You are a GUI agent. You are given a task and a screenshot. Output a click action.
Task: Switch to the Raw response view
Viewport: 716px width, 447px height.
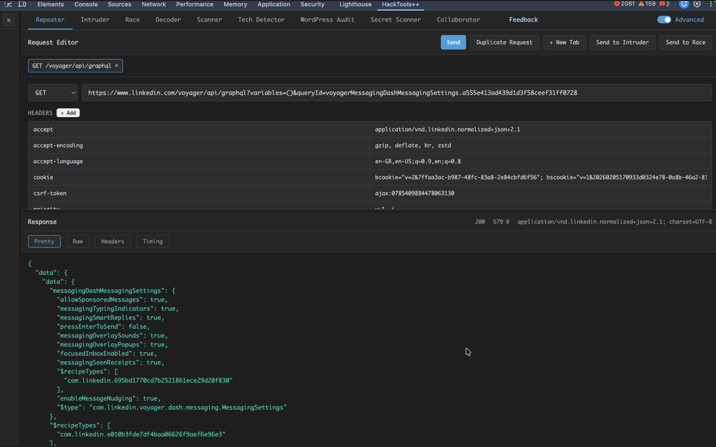tap(78, 241)
